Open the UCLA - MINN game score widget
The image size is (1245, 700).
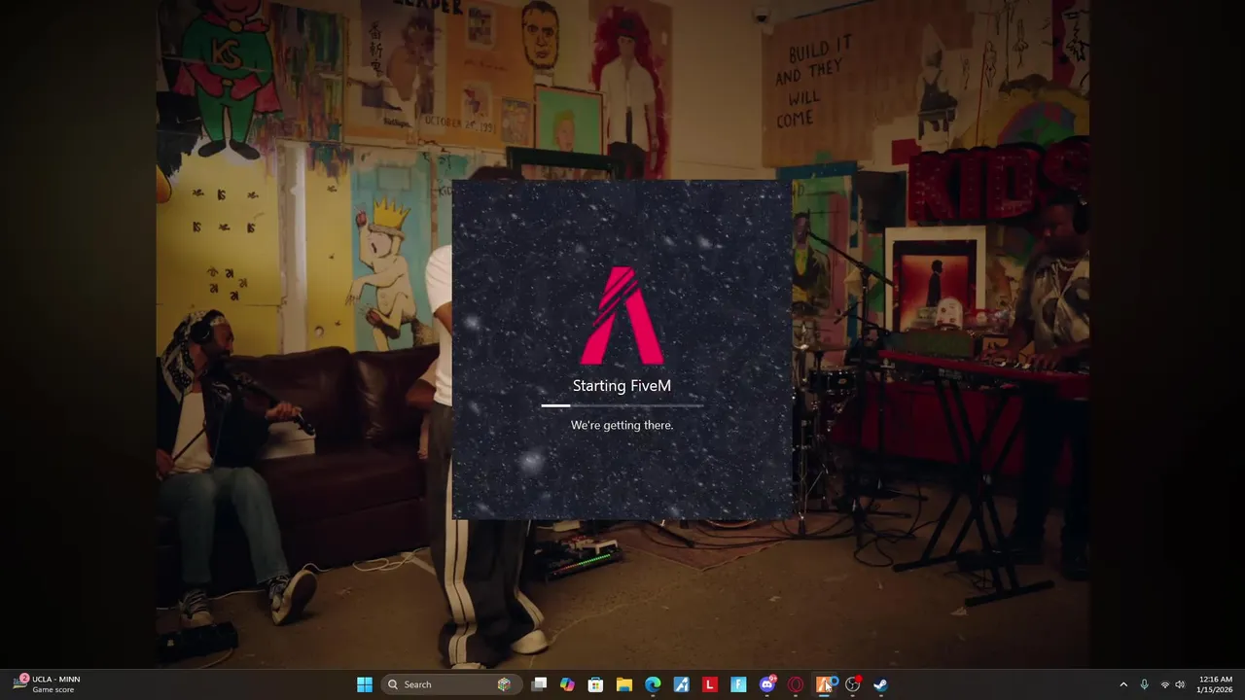[47, 684]
